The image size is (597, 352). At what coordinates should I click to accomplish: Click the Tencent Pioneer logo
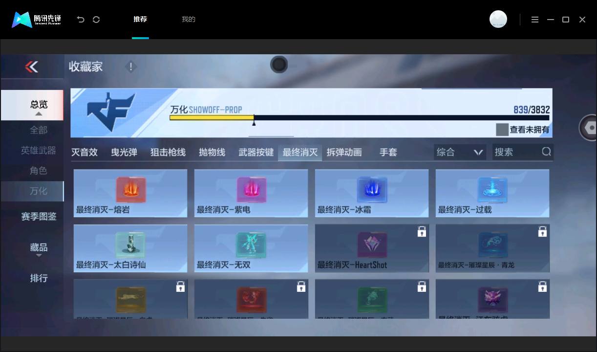37,20
